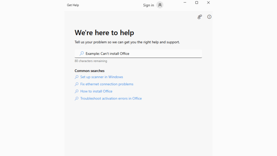Close the Get Help window
Image resolution: width=277 pixels, height=156 pixels.
(208, 3)
